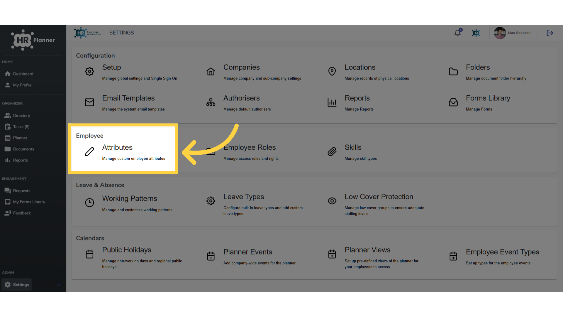The image size is (563, 317).
Task: Click the logout icon in header
Action: (x=550, y=33)
